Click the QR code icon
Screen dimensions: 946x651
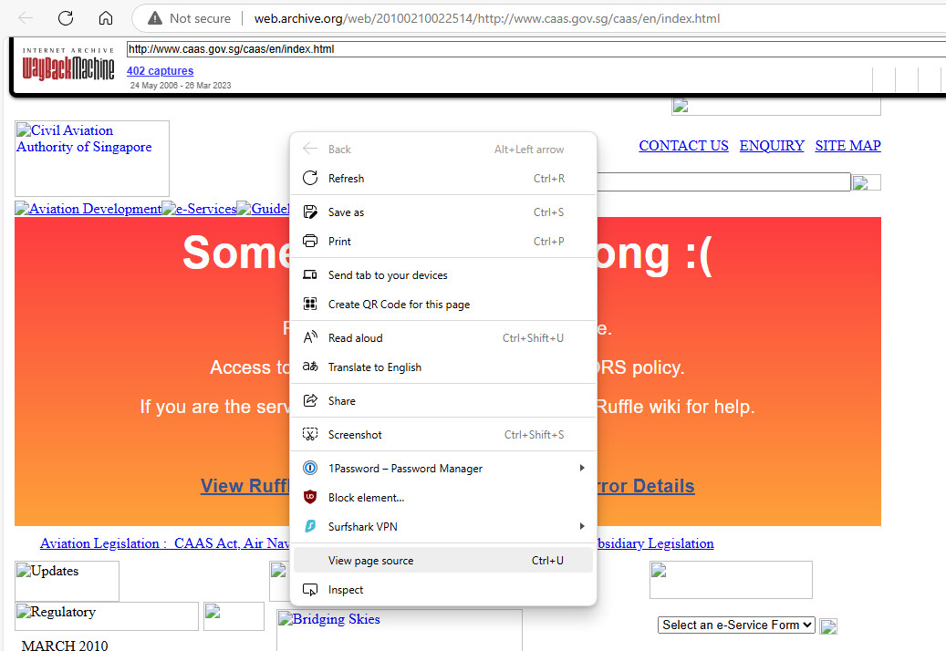coord(310,304)
